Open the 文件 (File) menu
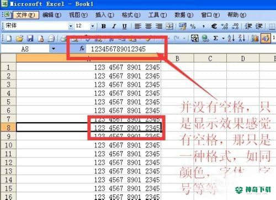 (26, 15)
